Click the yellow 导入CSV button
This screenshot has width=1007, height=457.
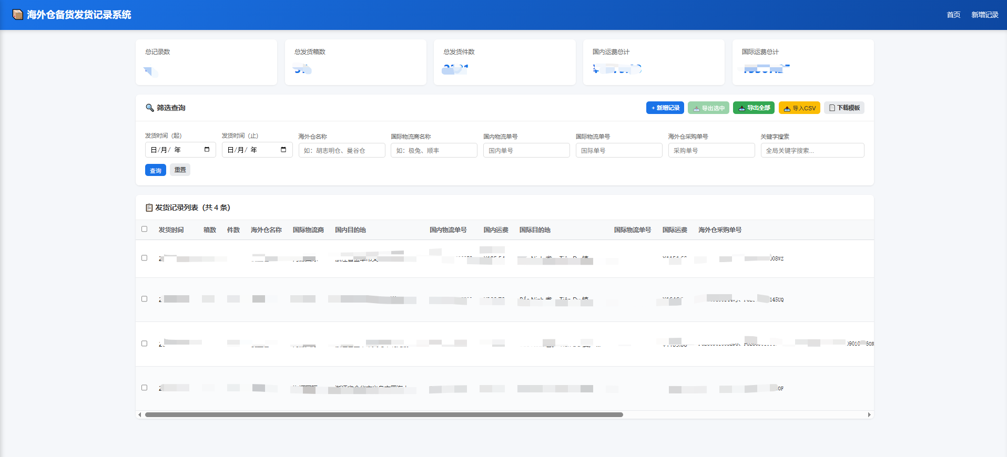(799, 108)
